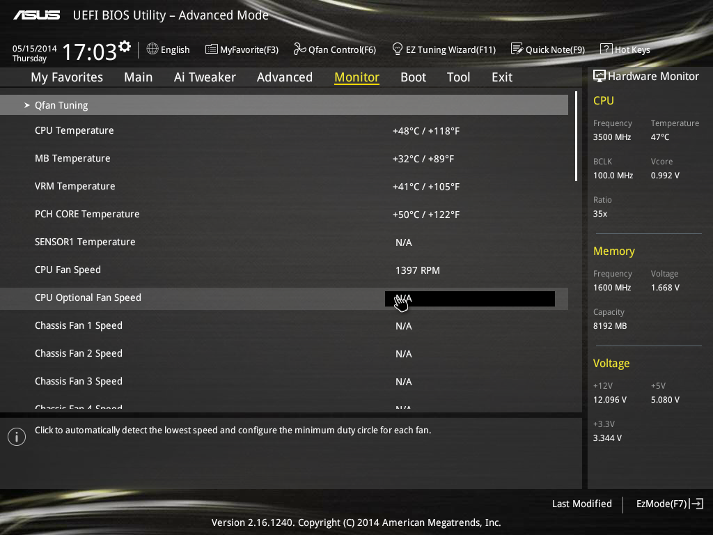This screenshot has height=535, width=713.
Task: Select CPU Temperature label
Action: [74, 130]
